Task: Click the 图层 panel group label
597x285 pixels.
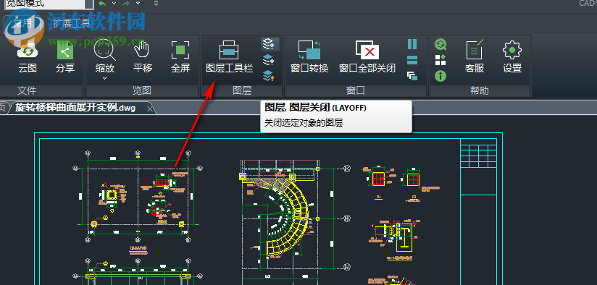Action: 242,90
